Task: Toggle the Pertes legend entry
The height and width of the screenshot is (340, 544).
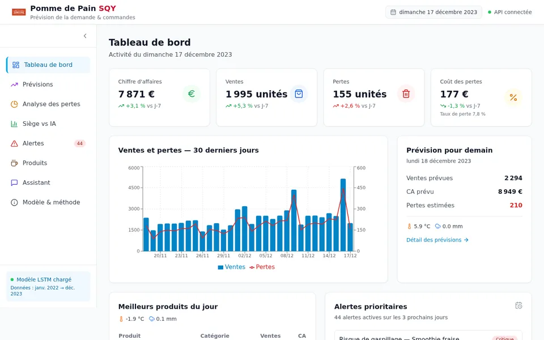Action: click(x=262, y=267)
